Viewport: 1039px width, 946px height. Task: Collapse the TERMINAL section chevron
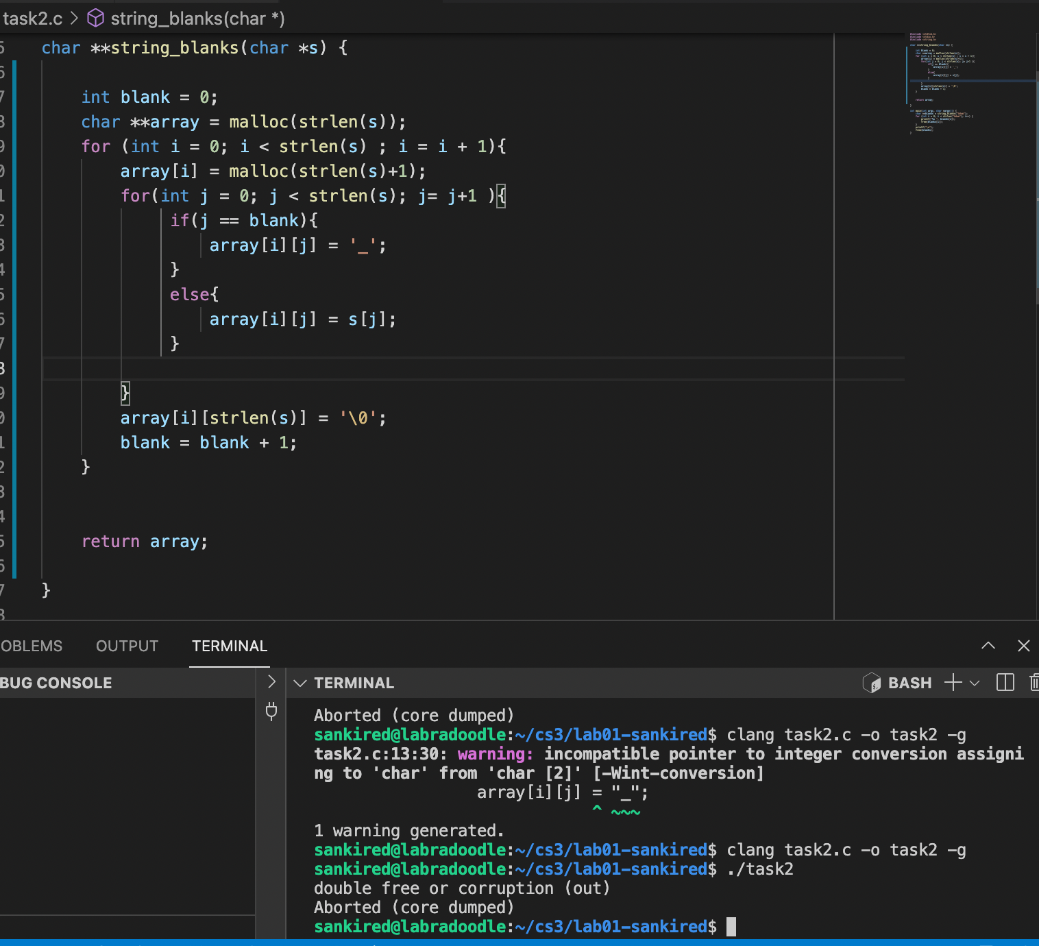click(x=300, y=683)
